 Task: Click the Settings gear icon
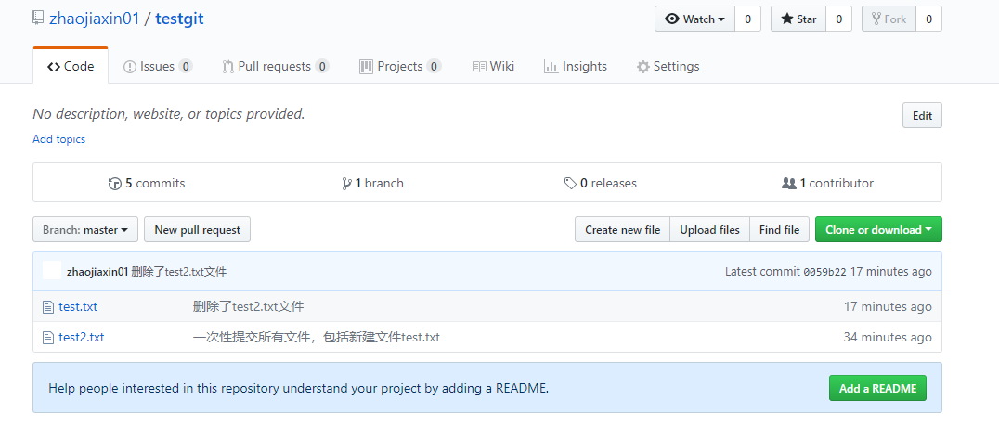(643, 67)
